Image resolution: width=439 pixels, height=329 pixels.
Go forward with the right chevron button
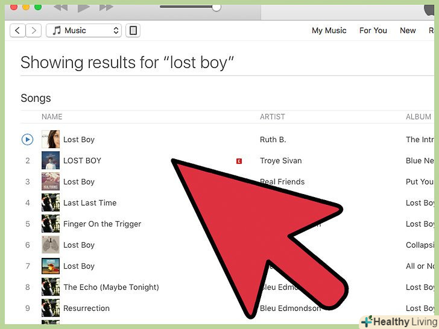(x=34, y=30)
